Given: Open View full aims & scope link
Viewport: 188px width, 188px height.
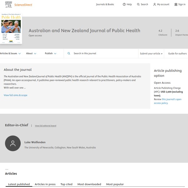Looking at the screenshot, I should [x=15, y=95].
